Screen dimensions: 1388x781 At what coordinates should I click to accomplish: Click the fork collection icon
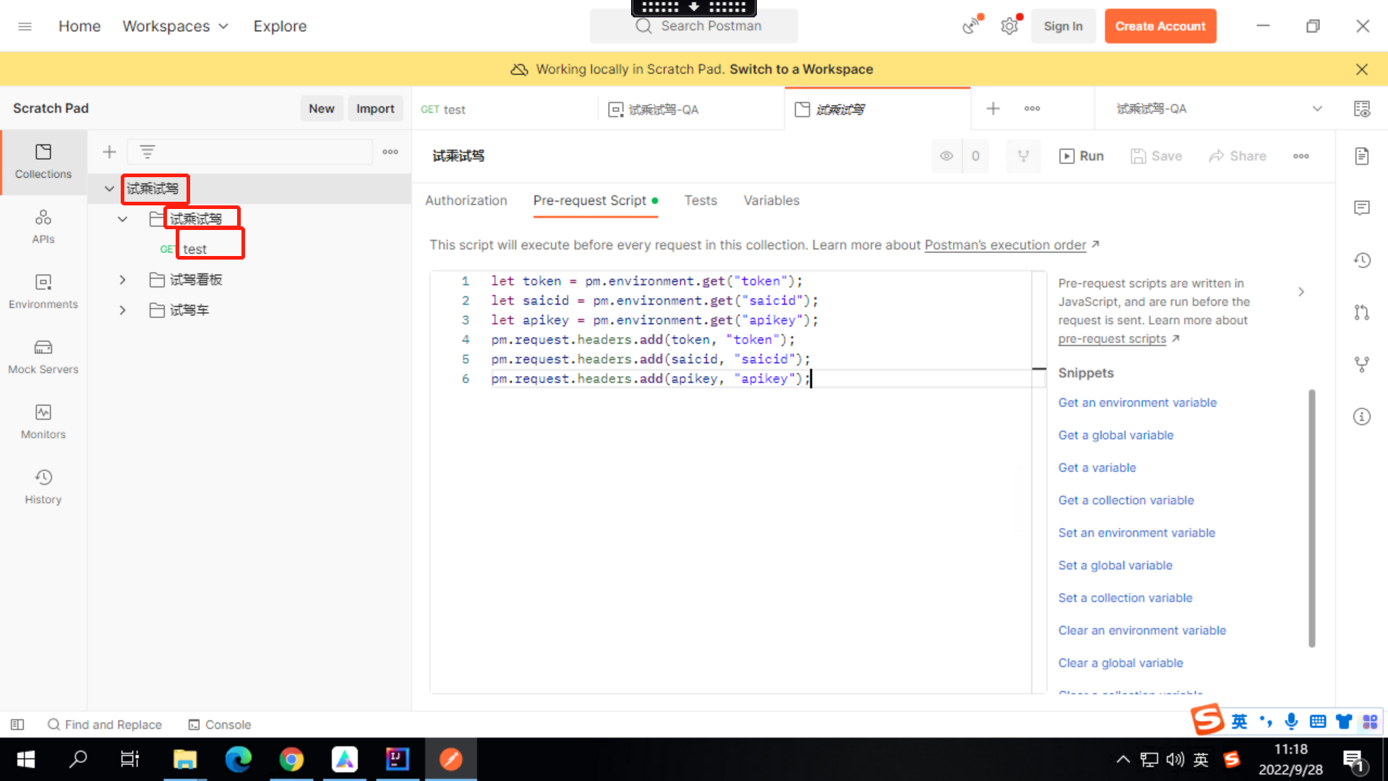(x=1023, y=156)
